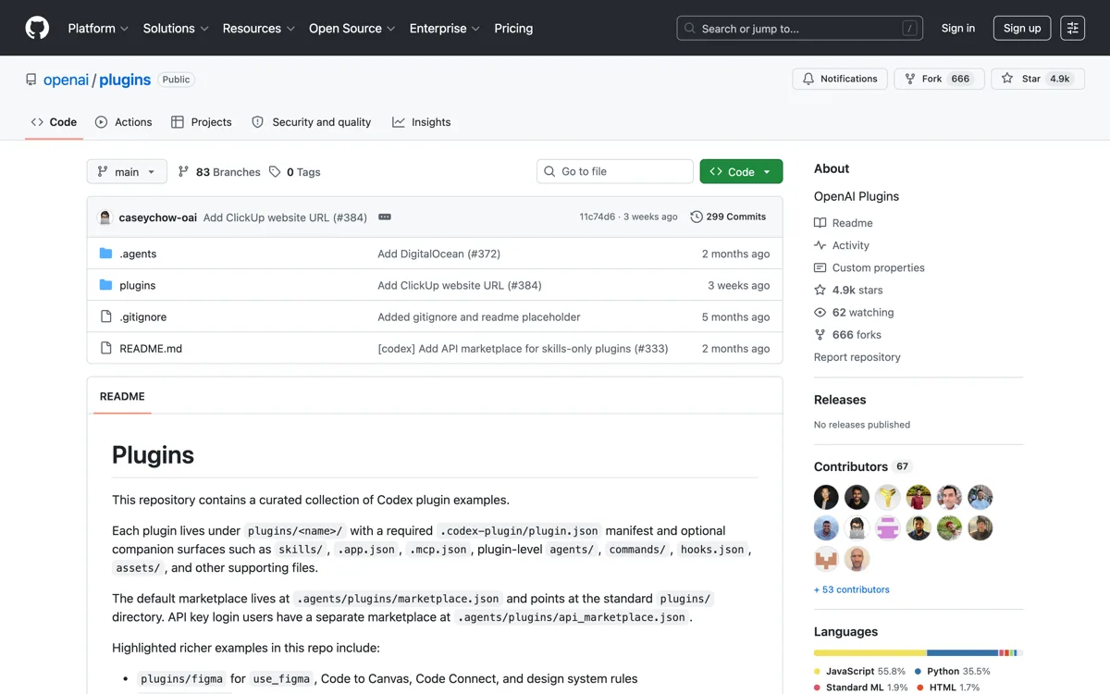
Task: Click the file icon for README.md
Action: [105, 348]
